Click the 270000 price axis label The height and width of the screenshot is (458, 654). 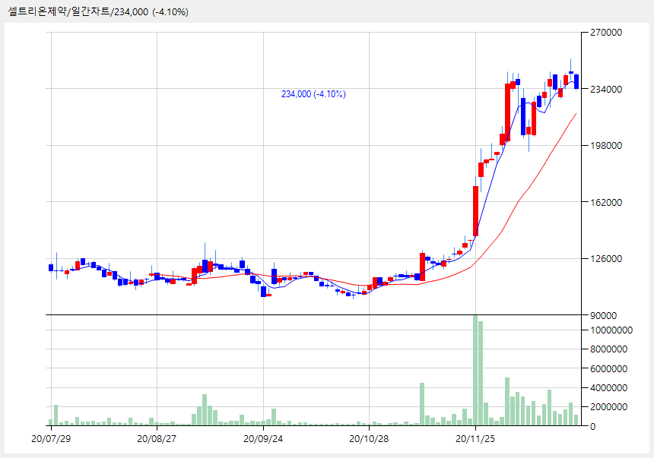coord(606,33)
